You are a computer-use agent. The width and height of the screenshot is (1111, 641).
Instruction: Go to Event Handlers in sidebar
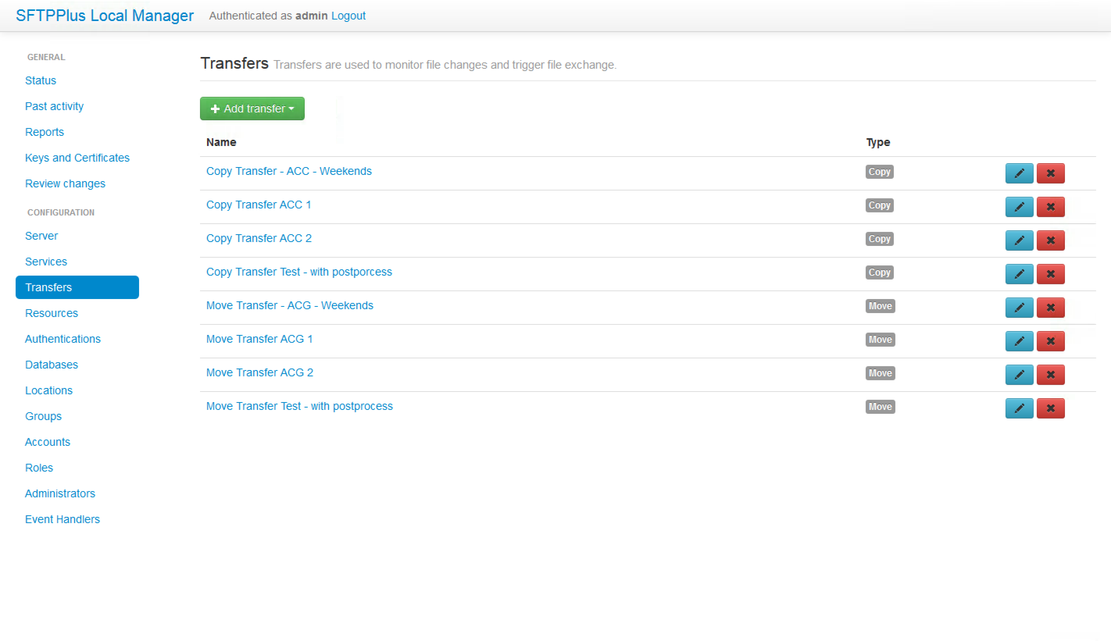(x=62, y=519)
